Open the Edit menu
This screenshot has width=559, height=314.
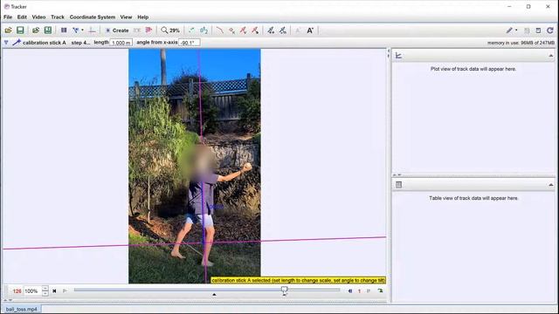click(22, 17)
